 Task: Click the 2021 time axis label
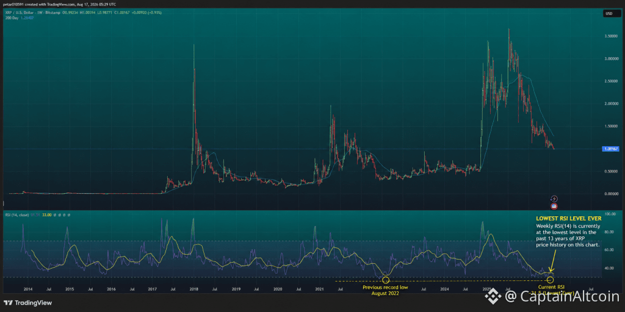click(x=319, y=289)
